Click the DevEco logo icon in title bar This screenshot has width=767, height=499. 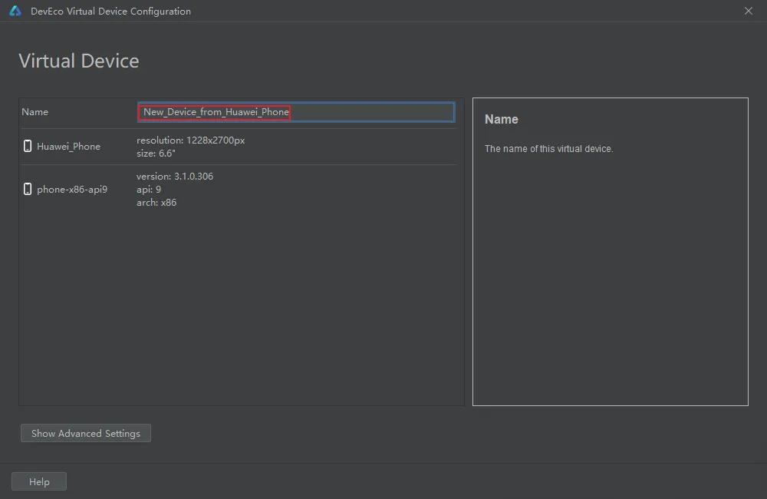(x=15, y=11)
